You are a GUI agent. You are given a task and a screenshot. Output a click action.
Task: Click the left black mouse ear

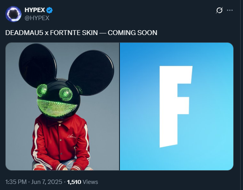click(38, 66)
